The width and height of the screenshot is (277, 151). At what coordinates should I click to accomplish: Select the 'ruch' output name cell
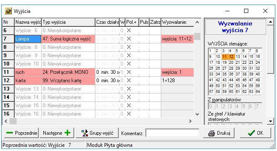(28, 72)
